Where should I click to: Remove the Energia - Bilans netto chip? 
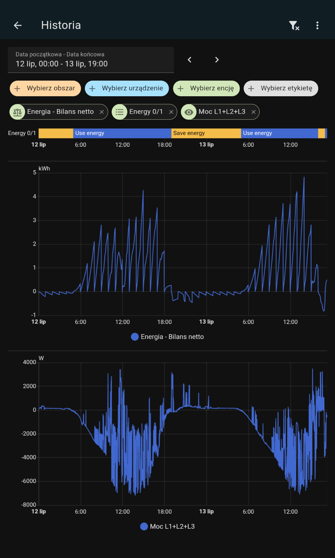[x=102, y=112]
